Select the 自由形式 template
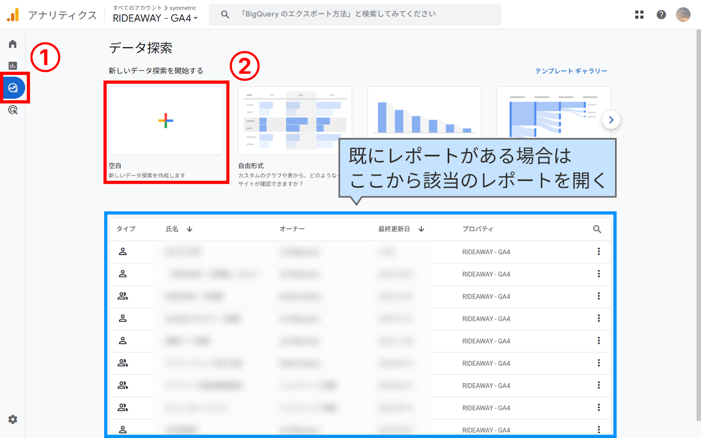Viewport: 701px width, 438px height. click(x=294, y=120)
